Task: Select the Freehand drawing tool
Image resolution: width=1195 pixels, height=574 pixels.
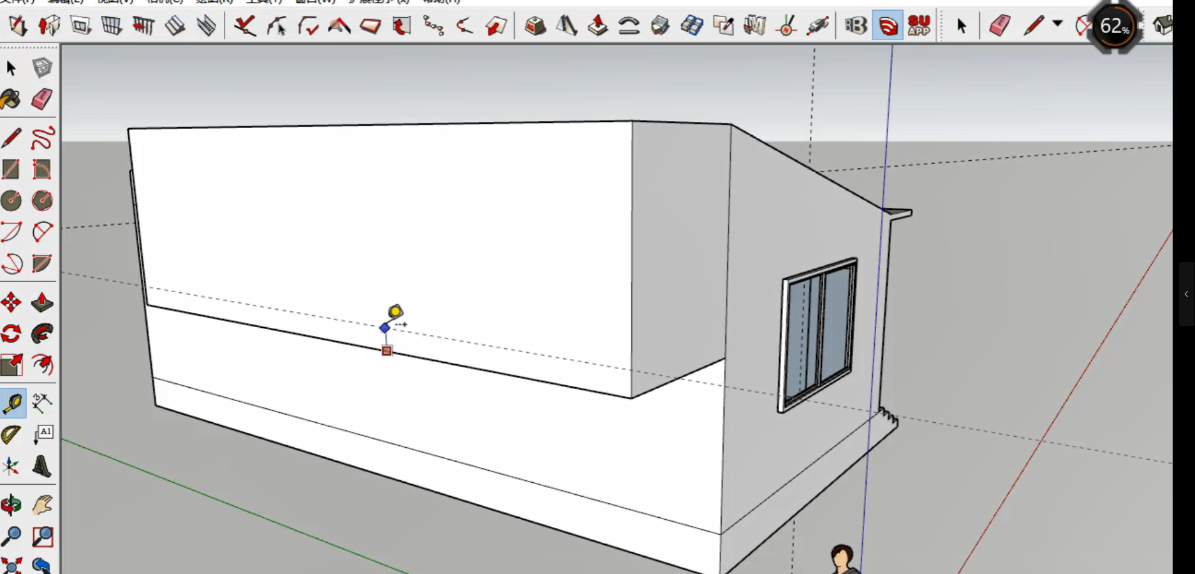Action: click(x=42, y=138)
